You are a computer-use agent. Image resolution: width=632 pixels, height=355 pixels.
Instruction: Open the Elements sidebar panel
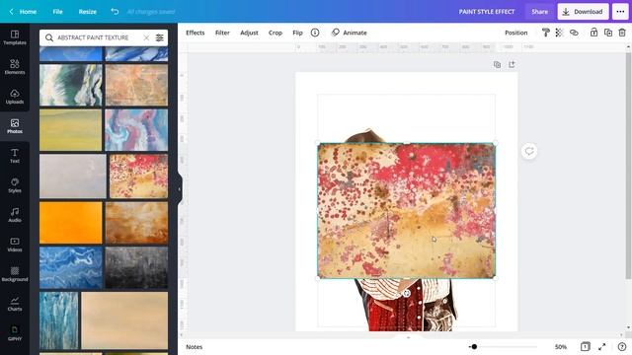coord(15,67)
